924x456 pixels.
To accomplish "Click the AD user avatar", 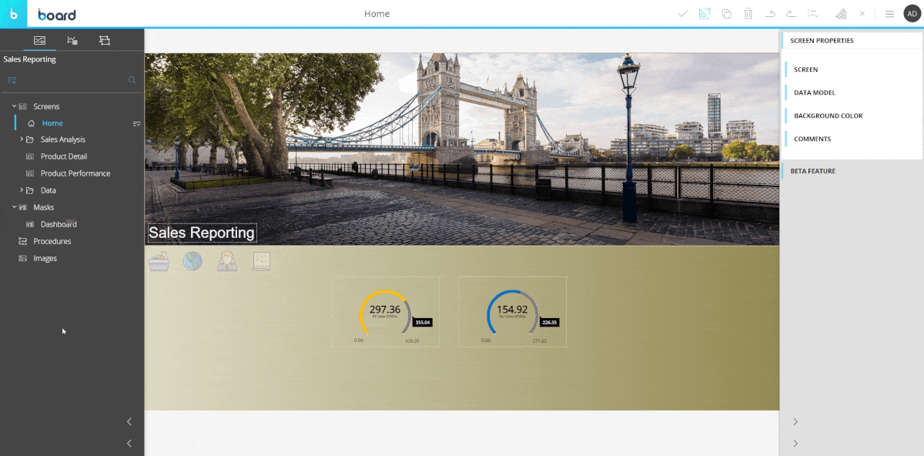I will [x=911, y=14].
